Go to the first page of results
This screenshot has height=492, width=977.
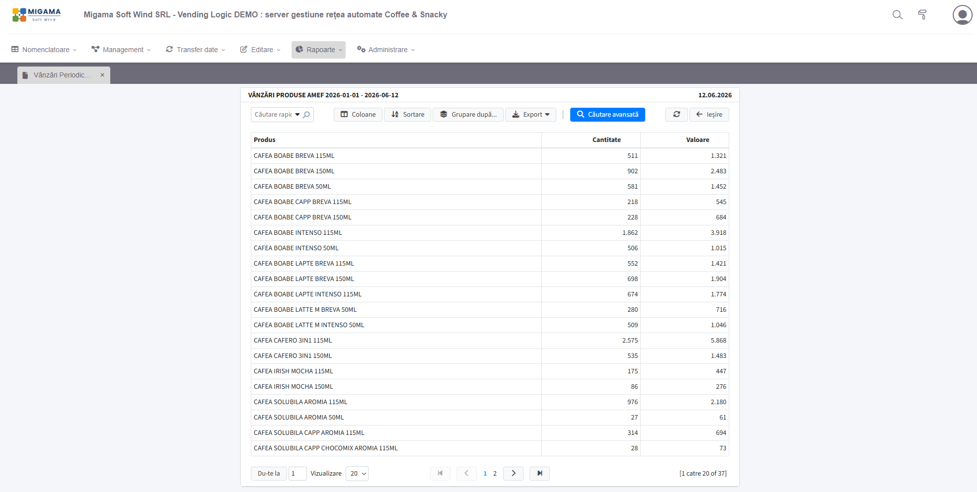pos(440,474)
